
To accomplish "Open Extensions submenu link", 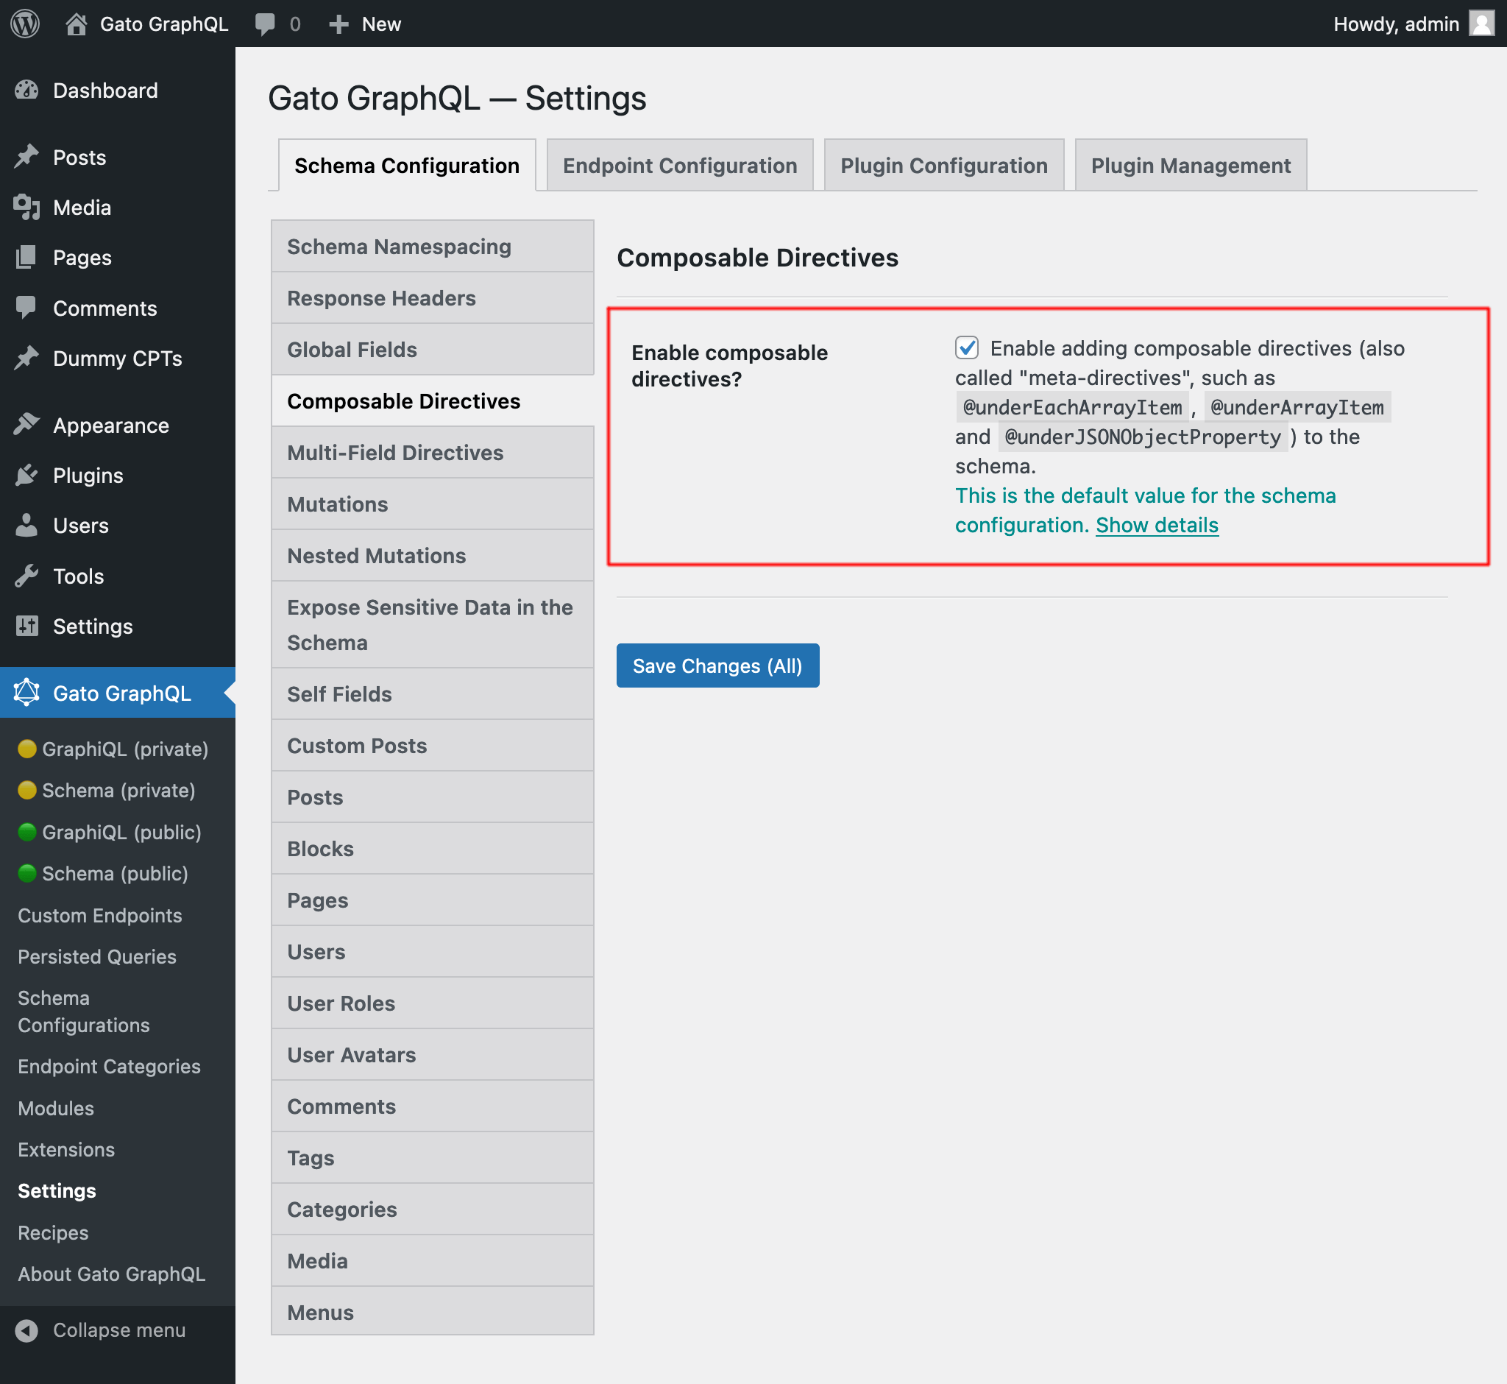I will point(66,1150).
